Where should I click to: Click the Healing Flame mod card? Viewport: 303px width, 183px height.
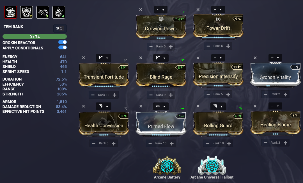pyautogui.click(x=276, y=123)
